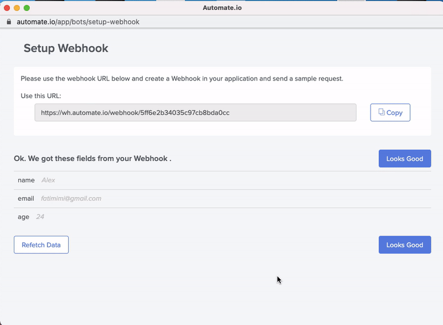Maximize the window using green button
The image size is (443, 325).
coord(27,8)
